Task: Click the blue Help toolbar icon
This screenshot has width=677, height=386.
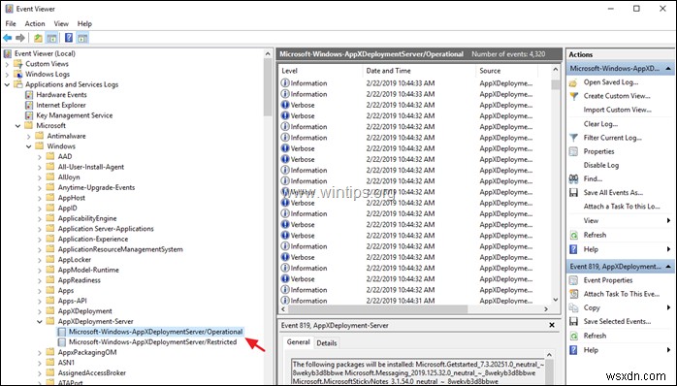Action: click(x=69, y=38)
